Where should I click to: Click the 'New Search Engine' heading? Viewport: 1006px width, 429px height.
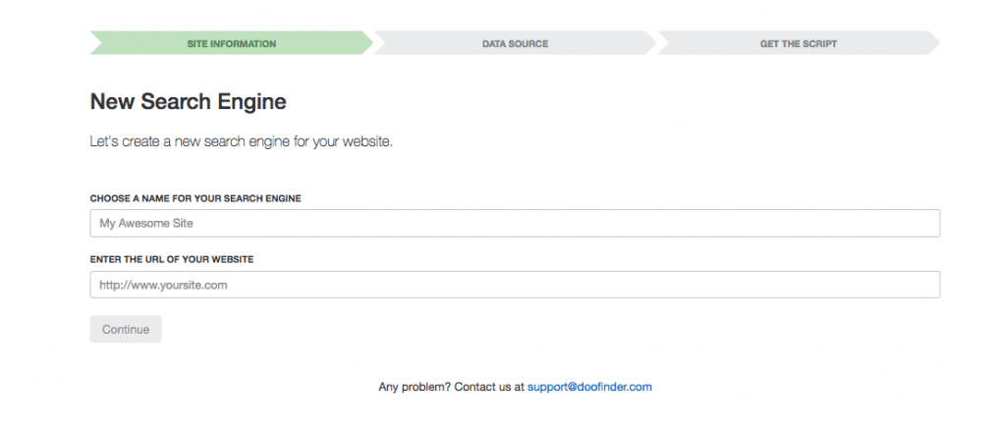[x=188, y=101]
